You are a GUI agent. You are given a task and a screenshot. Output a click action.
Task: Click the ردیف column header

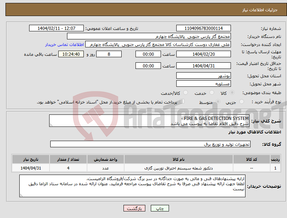pos(275,159)
